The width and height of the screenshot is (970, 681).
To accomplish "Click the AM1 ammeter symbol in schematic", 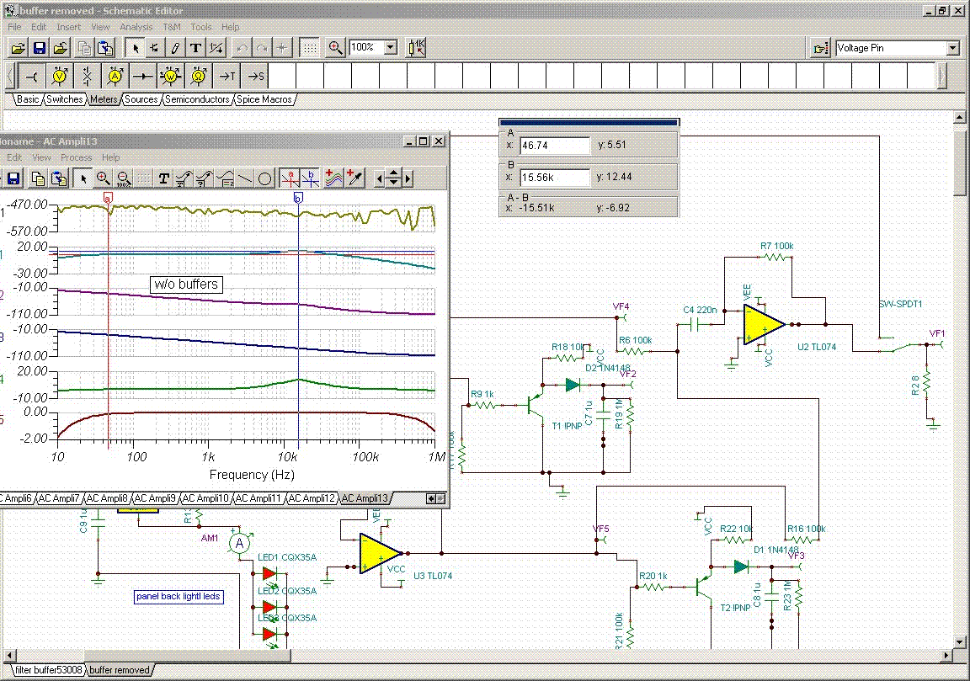I will [239, 544].
